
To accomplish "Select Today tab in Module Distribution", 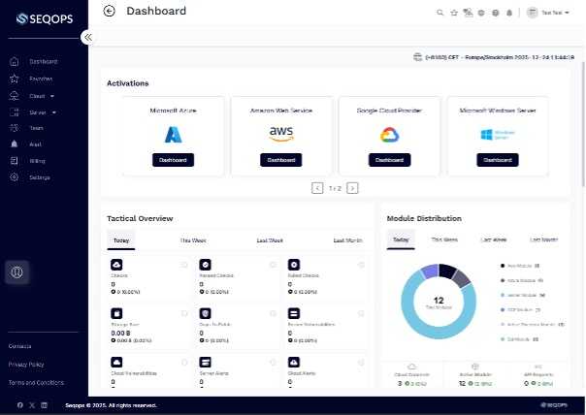I will pyautogui.click(x=401, y=239).
